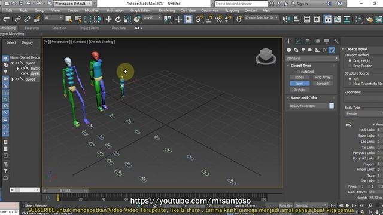Select Drag Position creation method
The width and height of the screenshot is (383, 215).
pyautogui.click(x=349, y=66)
